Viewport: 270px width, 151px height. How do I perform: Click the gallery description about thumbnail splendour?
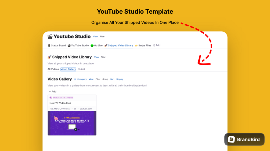[x=97, y=86]
